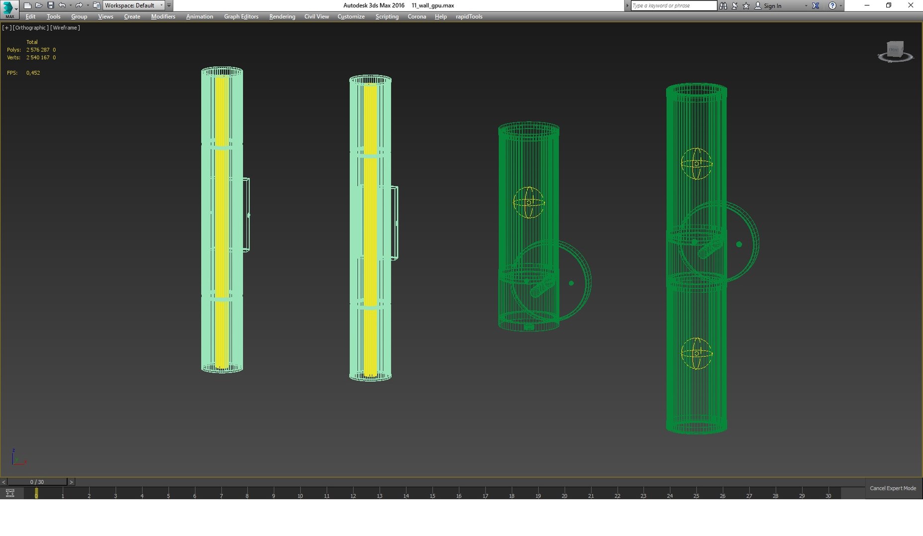This screenshot has height=536, width=923.
Task: Click frame 5 on the timeline
Action: (x=168, y=495)
